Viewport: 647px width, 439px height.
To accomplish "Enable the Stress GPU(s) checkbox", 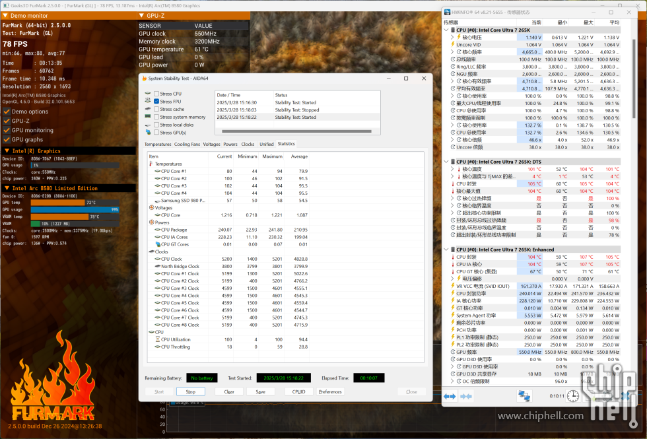I will 156,133.
